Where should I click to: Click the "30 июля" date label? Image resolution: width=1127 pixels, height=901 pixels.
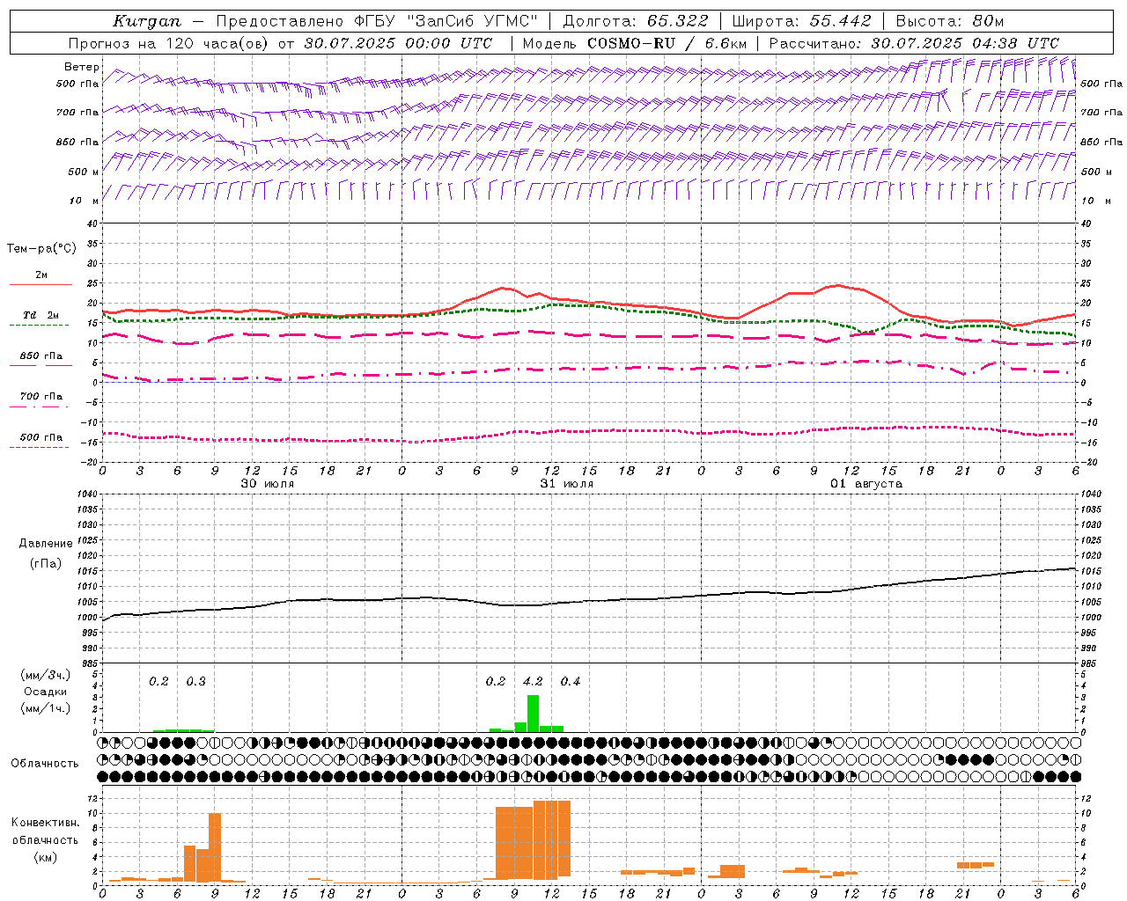(268, 483)
